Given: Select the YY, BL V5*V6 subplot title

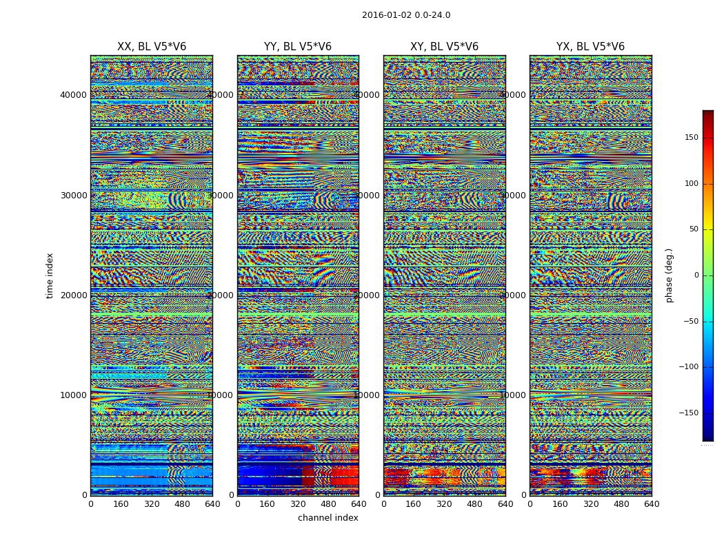Looking at the screenshot, I should (298, 47).
